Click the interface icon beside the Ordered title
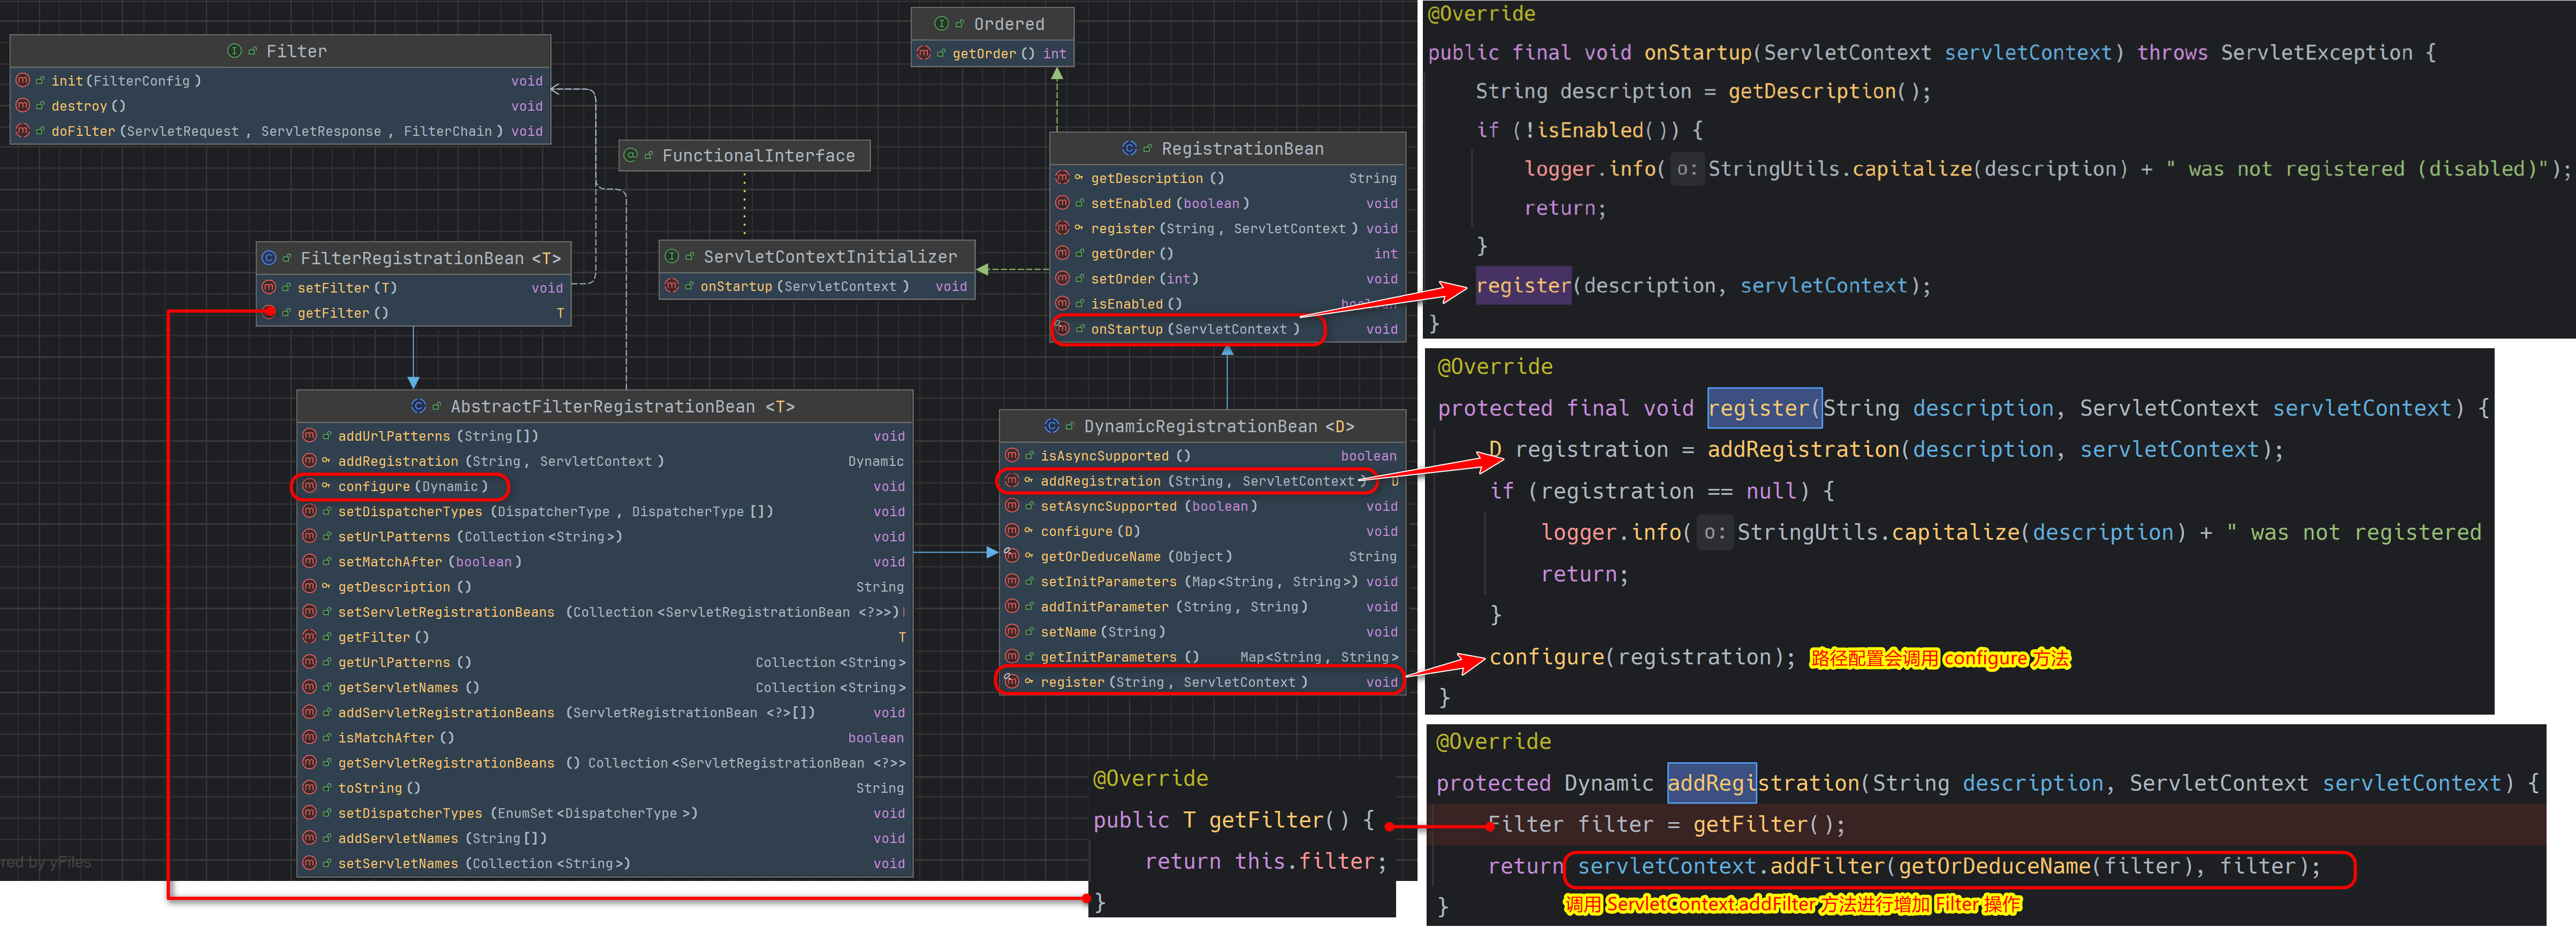 coord(941,23)
